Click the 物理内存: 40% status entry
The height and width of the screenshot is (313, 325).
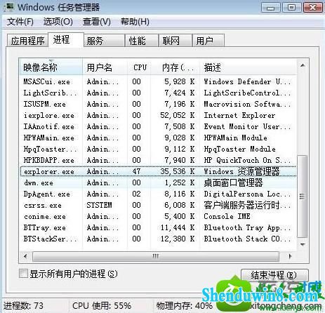[185, 306]
